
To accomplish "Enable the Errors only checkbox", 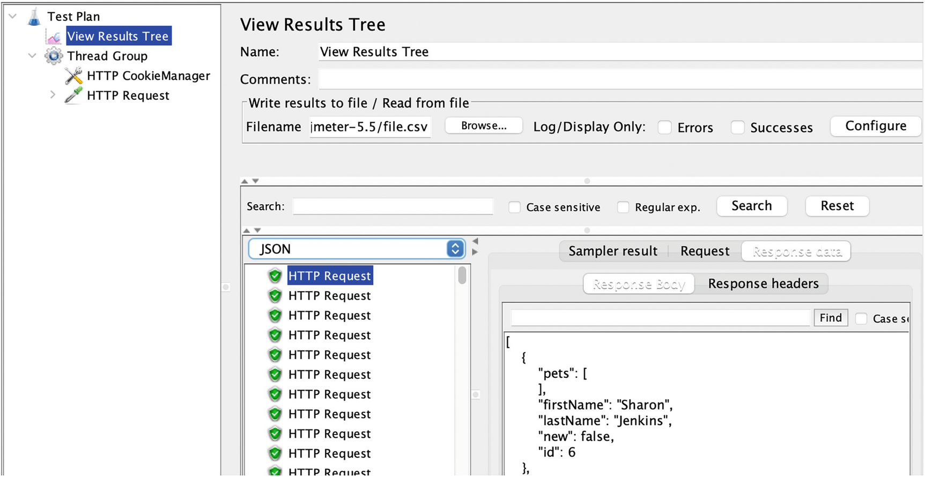I will (665, 128).
